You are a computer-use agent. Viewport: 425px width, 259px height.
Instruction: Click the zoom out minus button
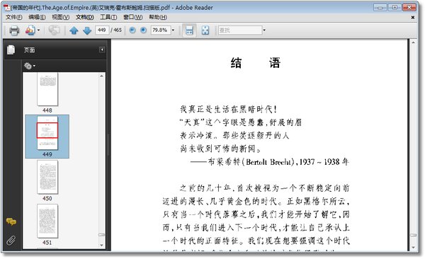(x=132, y=30)
